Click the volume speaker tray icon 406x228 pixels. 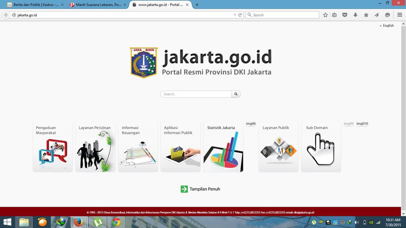coord(357,222)
